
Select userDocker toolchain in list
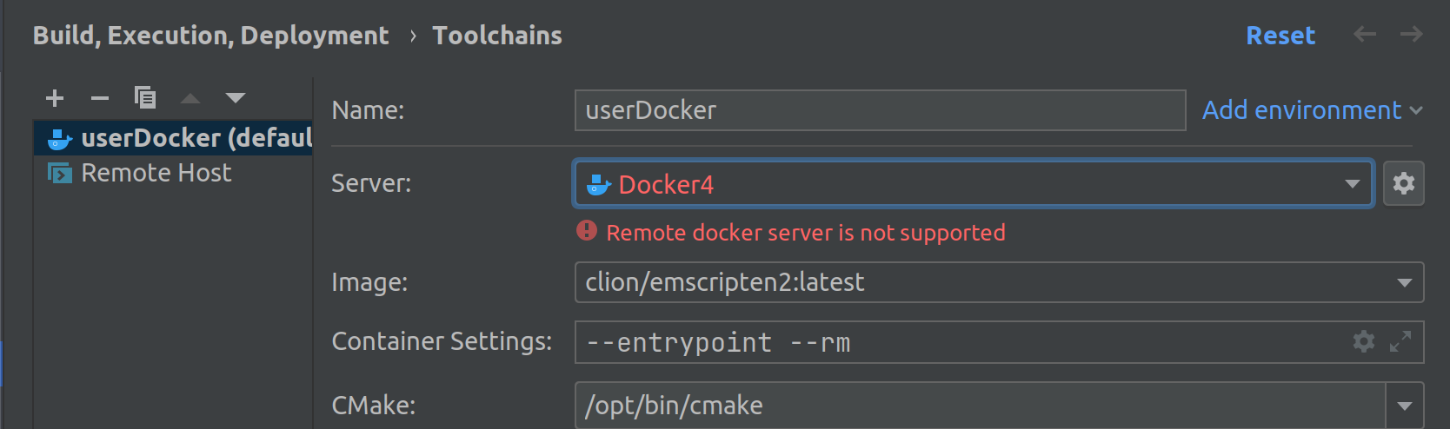point(173,138)
